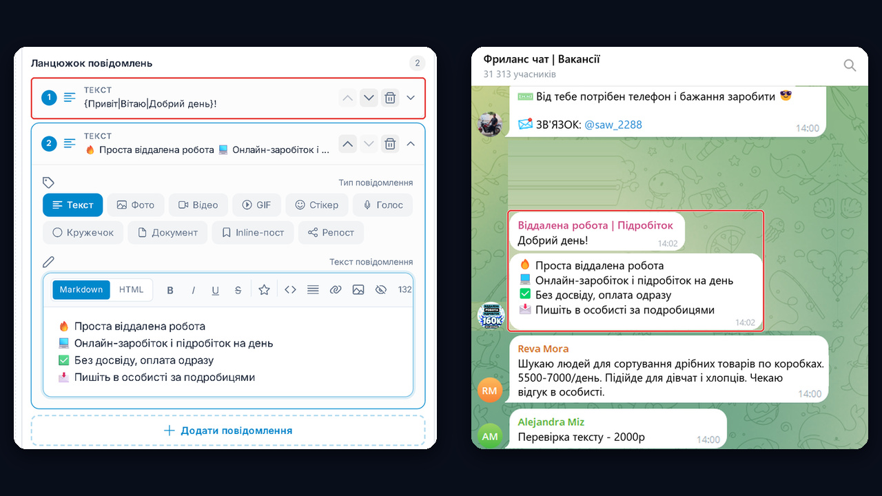Click the message text editor area
Image resolution: width=882 pixels, height=496 pixels.
[228, 352]
